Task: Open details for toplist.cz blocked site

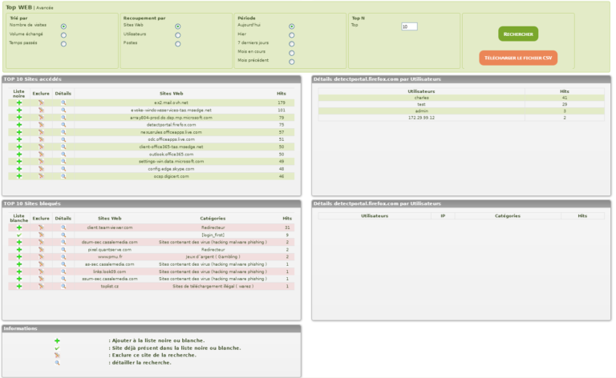Action: coord(63,286)
